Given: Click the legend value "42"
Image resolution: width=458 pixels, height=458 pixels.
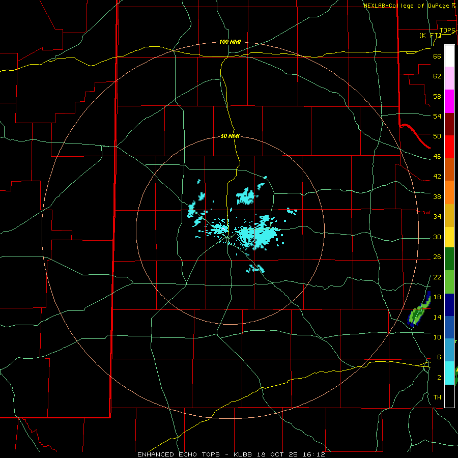Looking at the screenshot, I should [437, 177].
